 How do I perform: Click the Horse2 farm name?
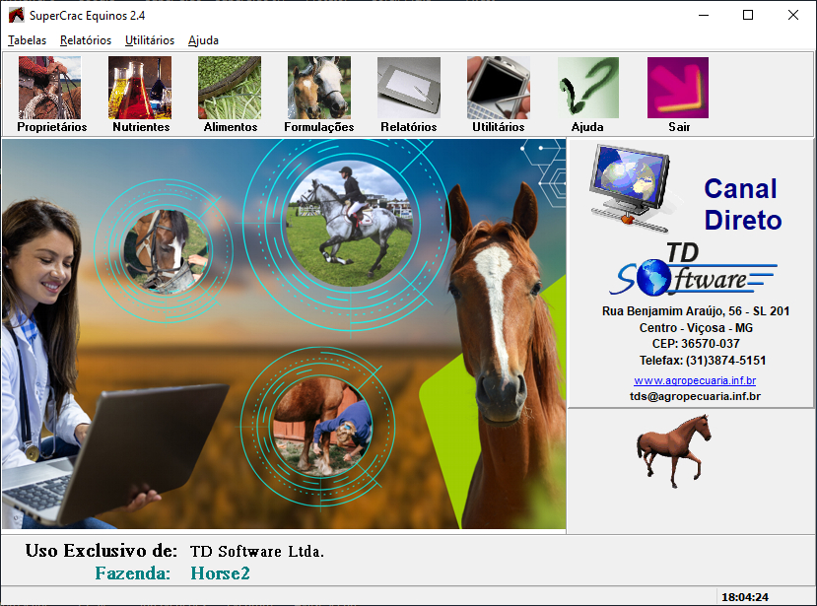coord(220,573)
